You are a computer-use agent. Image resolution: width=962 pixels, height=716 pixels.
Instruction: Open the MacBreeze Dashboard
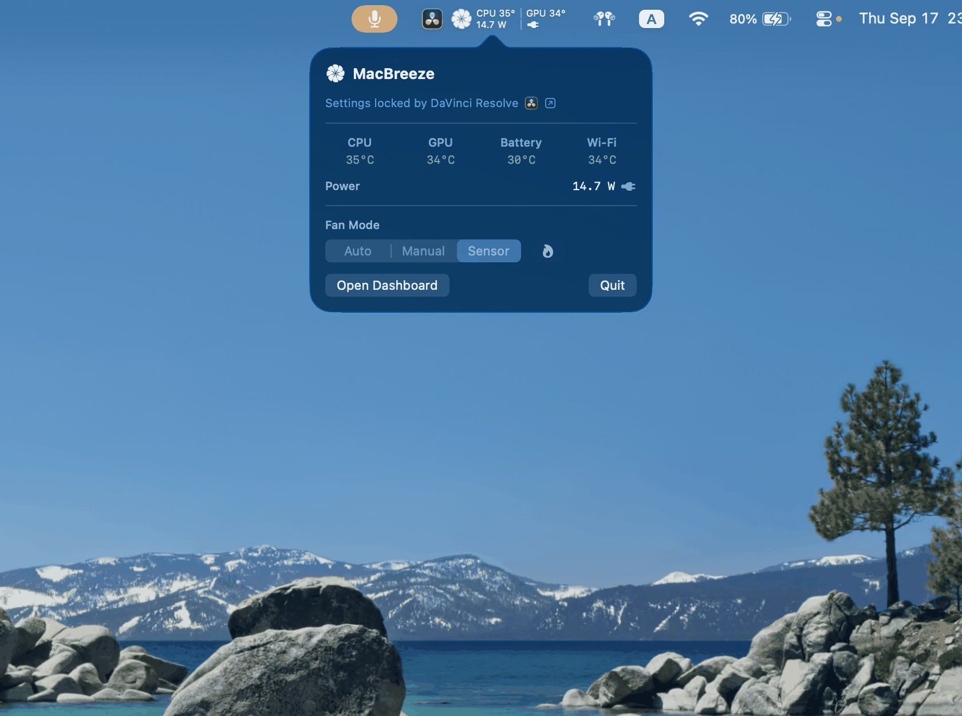click(x=387, y=285)
